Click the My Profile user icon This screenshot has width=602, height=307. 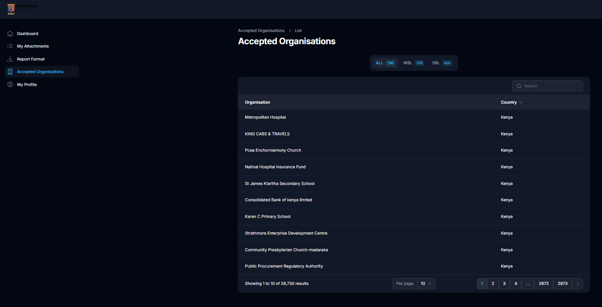coord(10,85)
